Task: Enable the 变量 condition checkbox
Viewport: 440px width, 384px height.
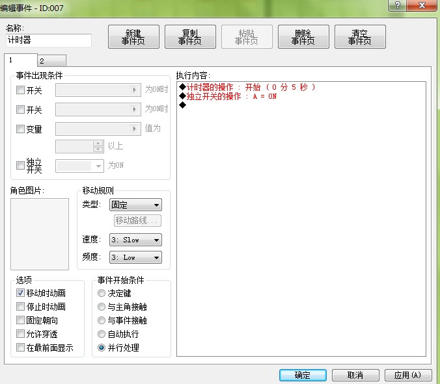Action: click(20, 129)
